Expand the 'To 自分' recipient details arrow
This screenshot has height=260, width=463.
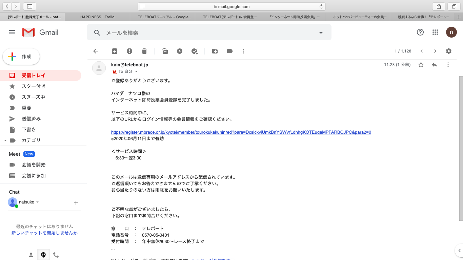136,71
